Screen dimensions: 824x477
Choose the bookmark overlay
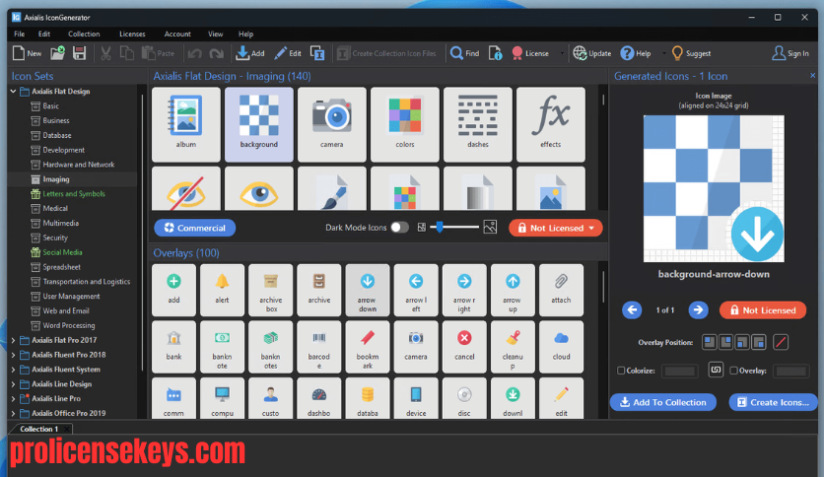click(368, 347)
